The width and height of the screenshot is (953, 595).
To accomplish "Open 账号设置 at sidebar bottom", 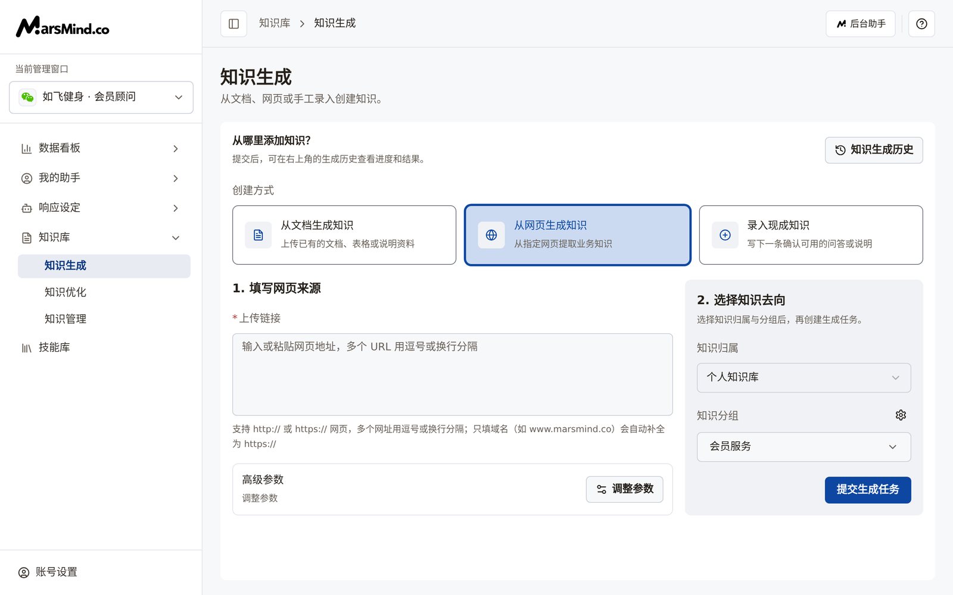I will click(101, 572).
